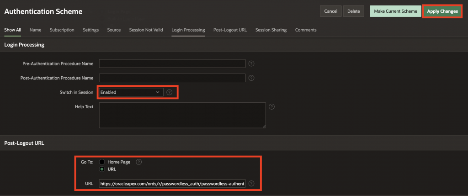Select the Login Processing tab
The width and height of the screenshot is (468, 196).
click(x=188, y=30)
